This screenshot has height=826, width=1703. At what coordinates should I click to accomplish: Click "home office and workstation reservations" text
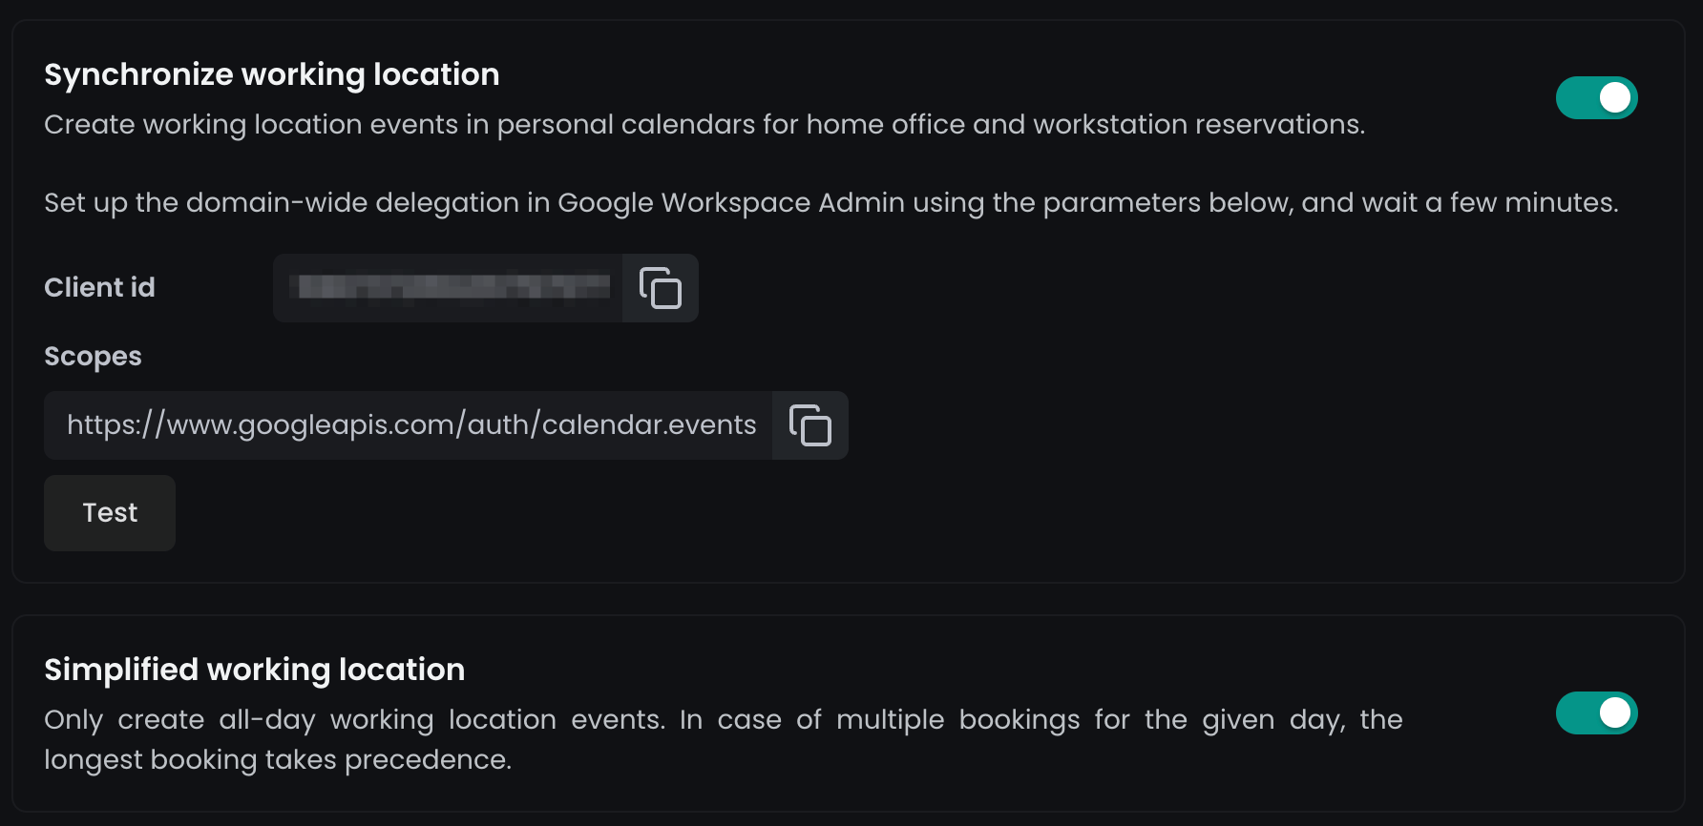(1084, 124)
